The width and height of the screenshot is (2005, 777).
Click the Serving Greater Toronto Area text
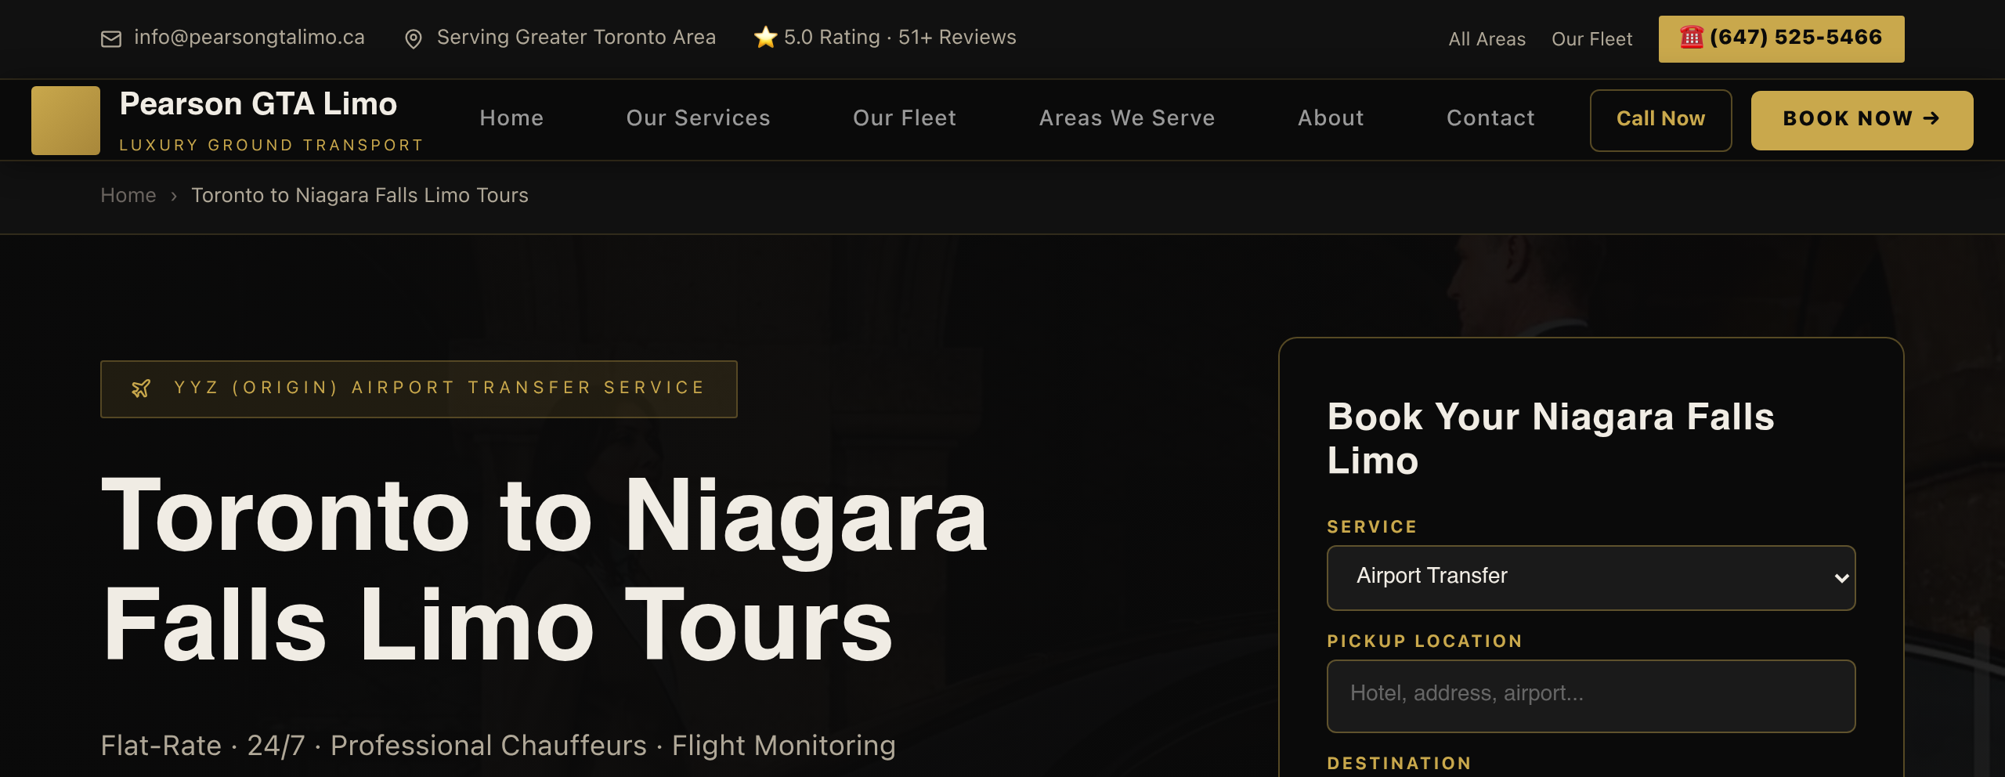pos(576,38)
